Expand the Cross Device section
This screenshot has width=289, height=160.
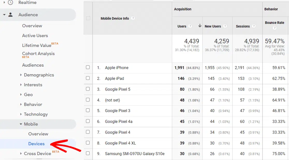(21, 154)
